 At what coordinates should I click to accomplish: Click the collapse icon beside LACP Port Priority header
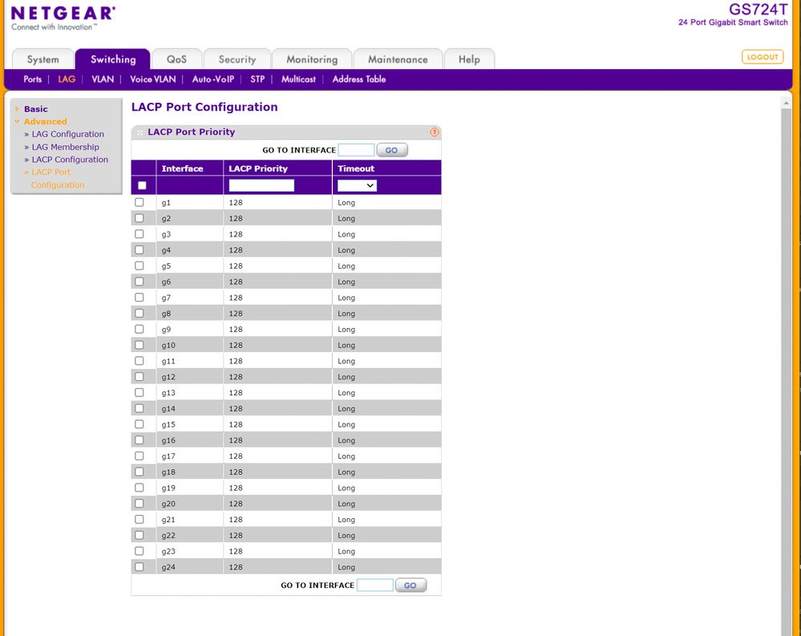coord(140,132)
